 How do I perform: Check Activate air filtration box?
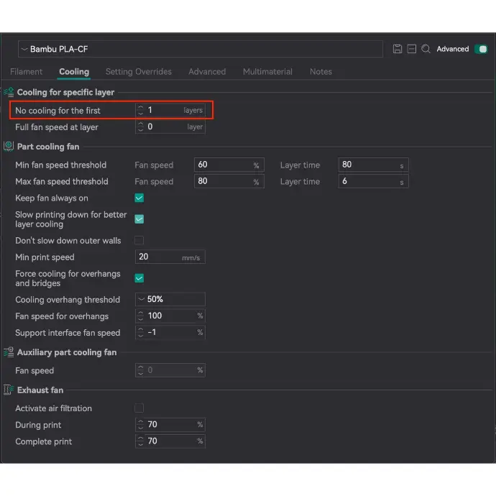pos(139,408)
